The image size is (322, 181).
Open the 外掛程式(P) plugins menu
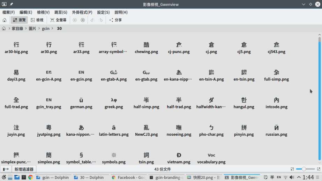82,12
